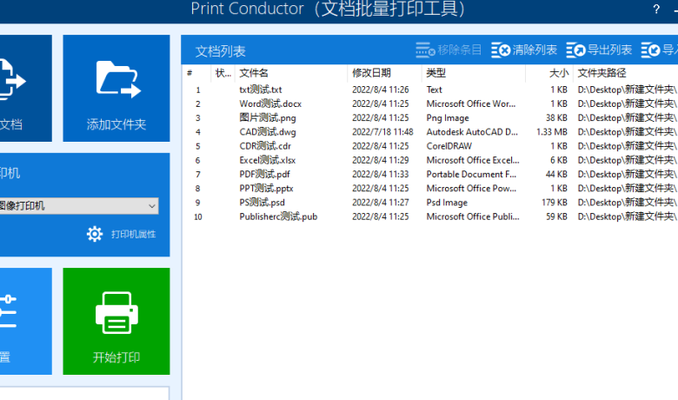Click the 179 KB size cell
Viewport: 678px width, 400px height.
[x=555, y=203]
